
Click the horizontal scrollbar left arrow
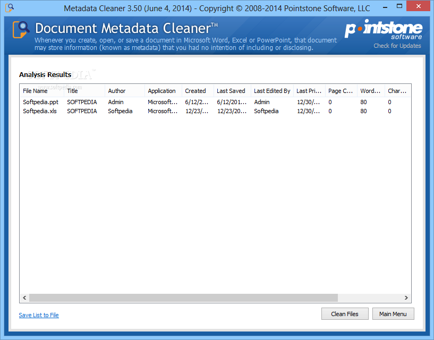click(24, 298)
